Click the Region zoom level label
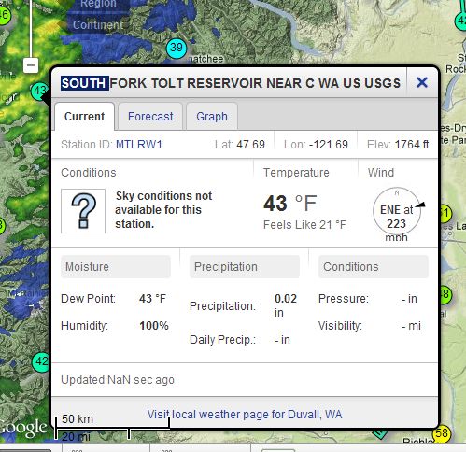The image size is (466, 452). click(x=98, y=5)
